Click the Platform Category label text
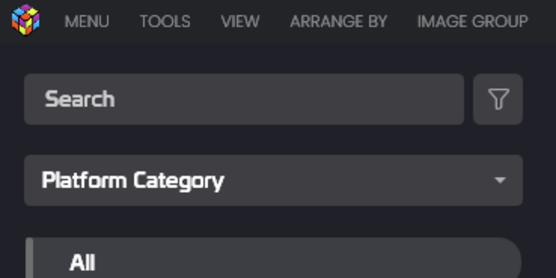Image resolution: width=556 pixels, height=278 pixels. (x=133, y=181)
